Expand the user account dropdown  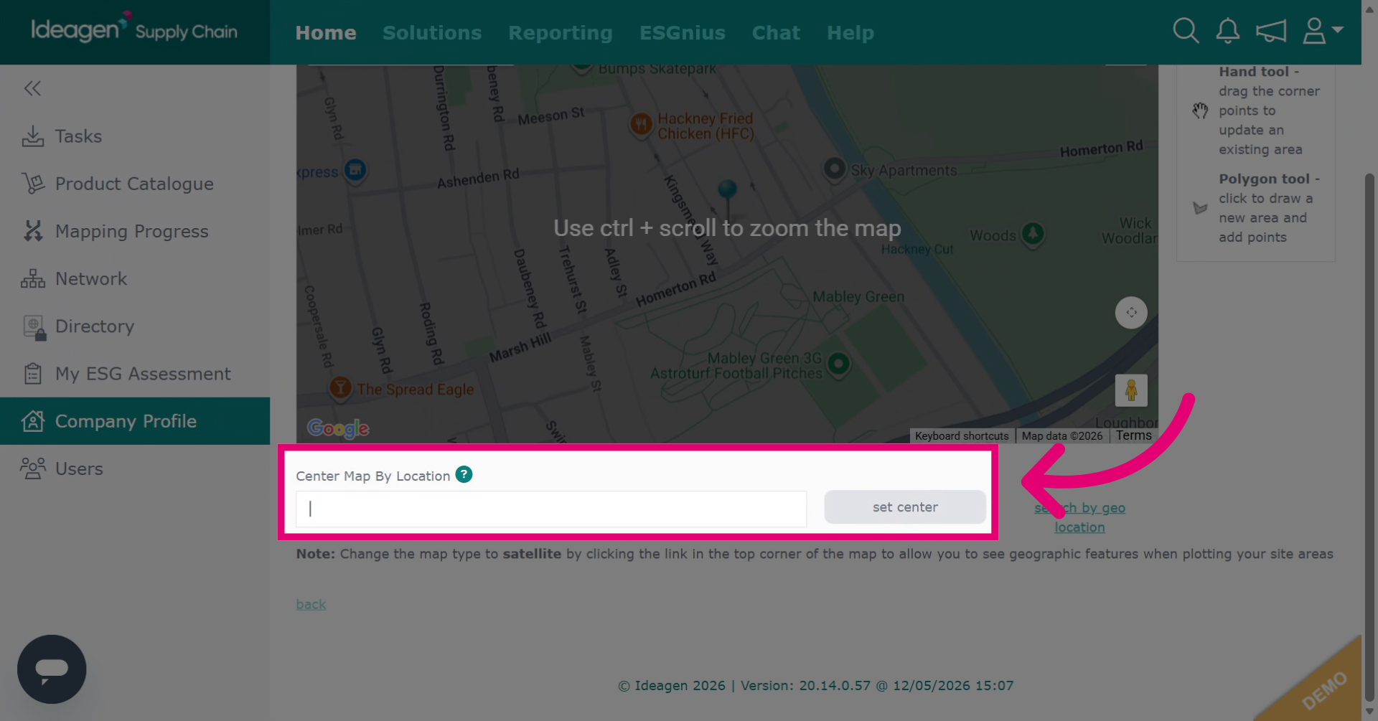(1322, 31)
